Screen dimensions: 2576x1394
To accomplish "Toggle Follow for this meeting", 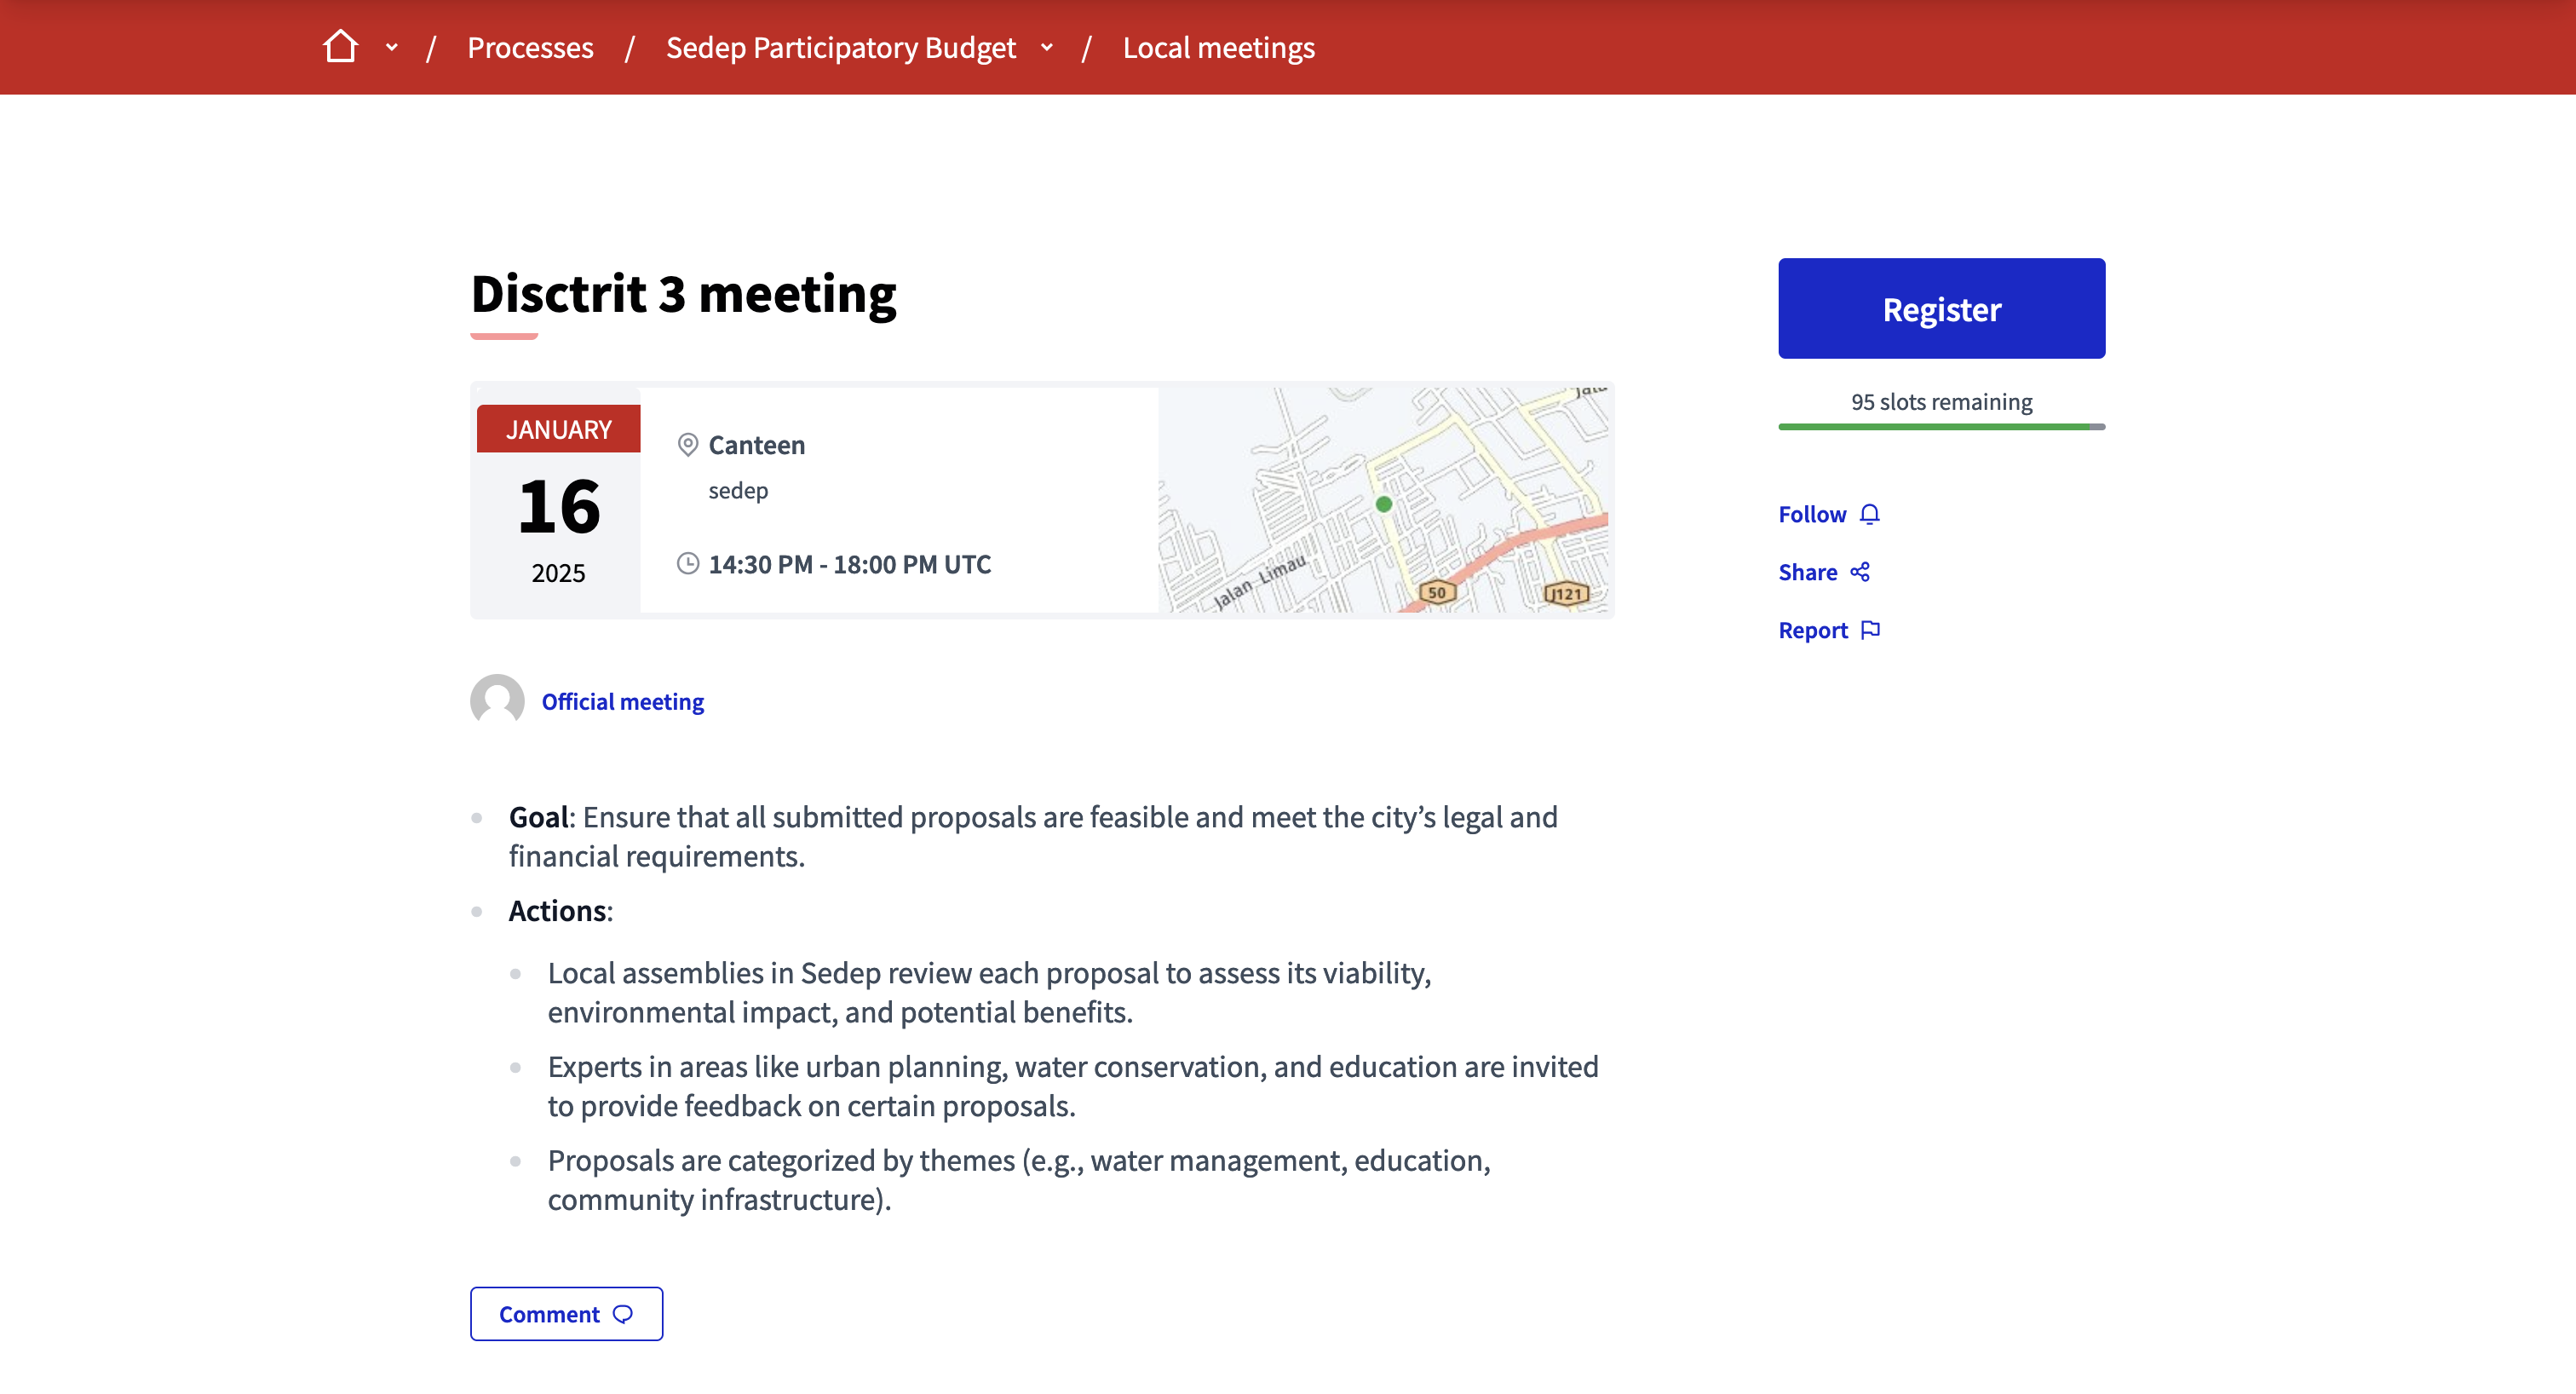I will coord(1812,513).
